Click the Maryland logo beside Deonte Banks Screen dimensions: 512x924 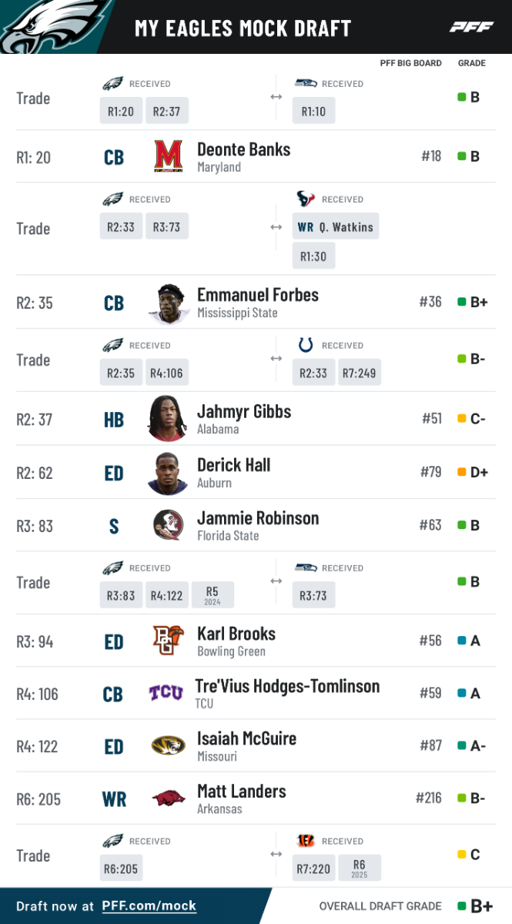(x=168, y=156)
